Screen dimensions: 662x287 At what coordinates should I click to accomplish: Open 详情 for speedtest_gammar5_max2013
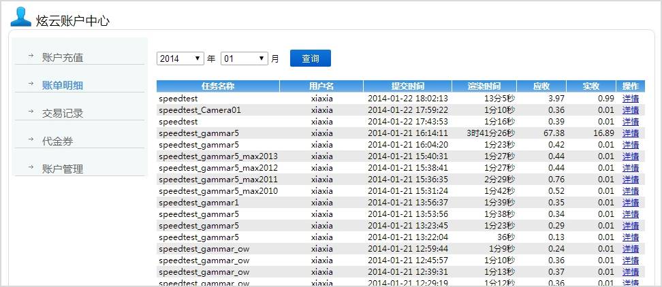(x=631, y=156)
